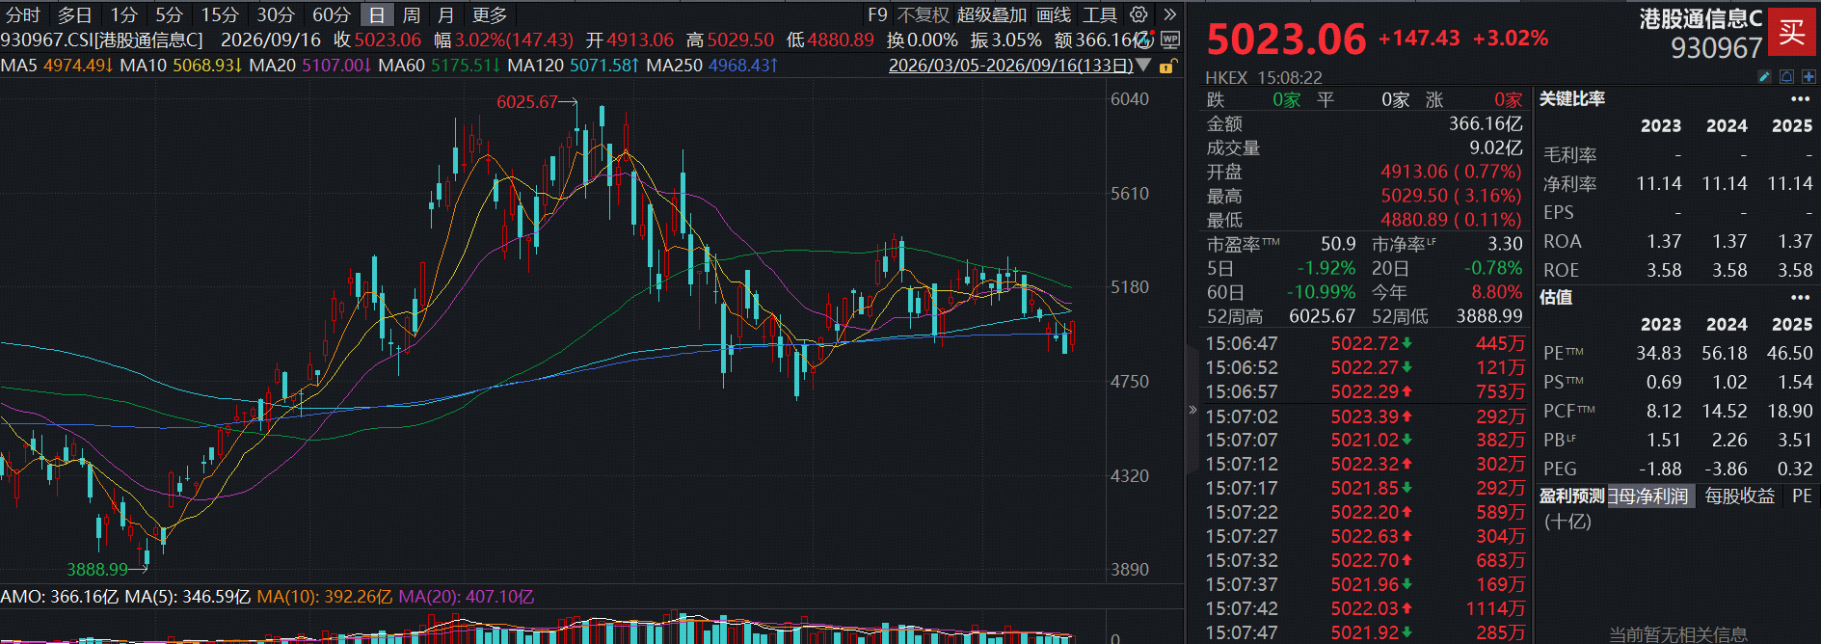Open the 画线 drawing tools
Viewport: 1821px width, 644px height.
tap(1054, 15)
